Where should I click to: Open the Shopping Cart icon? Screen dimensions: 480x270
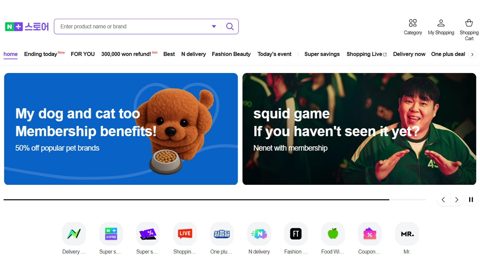(469, 23)
